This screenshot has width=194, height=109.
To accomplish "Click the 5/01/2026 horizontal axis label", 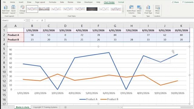I will coord(92,93).
